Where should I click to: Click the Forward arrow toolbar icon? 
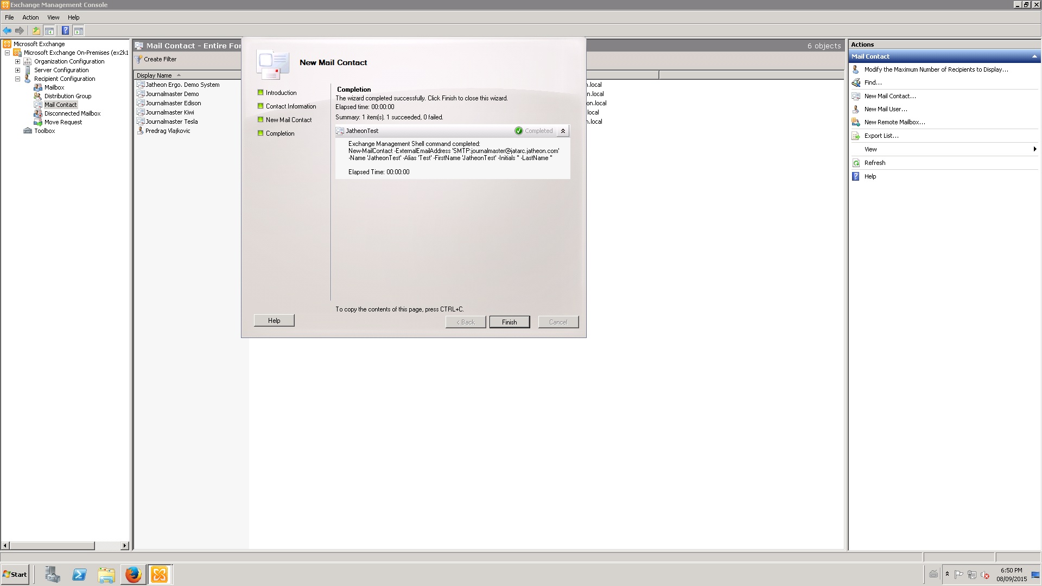[x=20, y=30]
